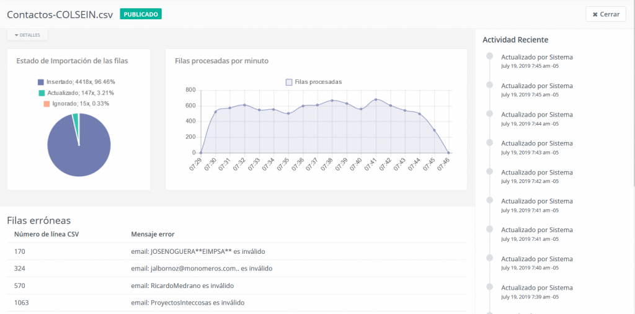Click timeline dot for 7:43 am activity
635x314 pixels.
pyautogui.click(x=489, y=143)
